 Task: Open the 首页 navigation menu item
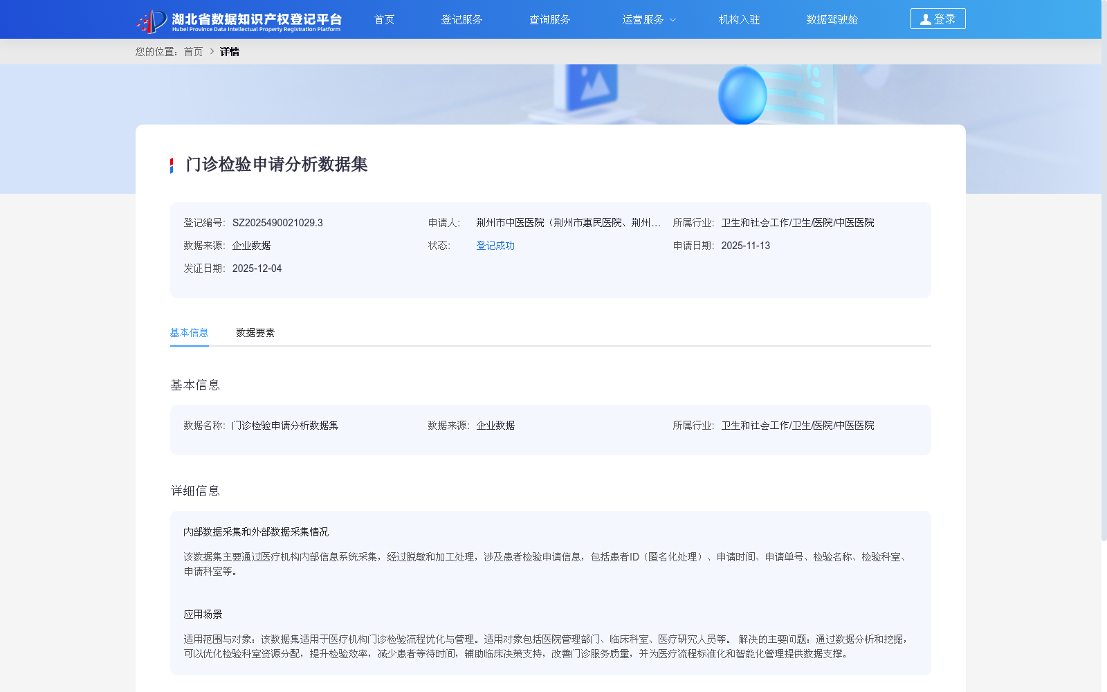click(x=384, y=19)
